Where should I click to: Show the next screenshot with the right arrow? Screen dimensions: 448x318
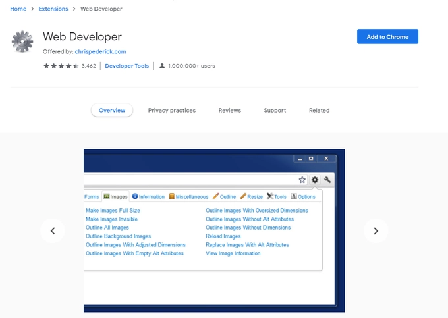pos(376,230)
